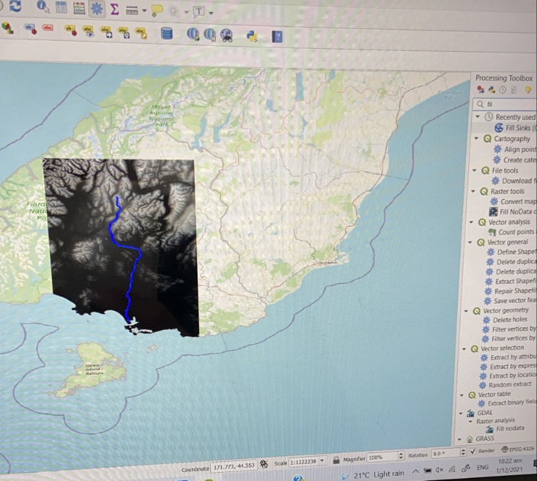Image resolution: width=537 pixels, height=481 pixels.
Task: Click the Scripts python icon in Toolbox
Action: pos(492,89)
